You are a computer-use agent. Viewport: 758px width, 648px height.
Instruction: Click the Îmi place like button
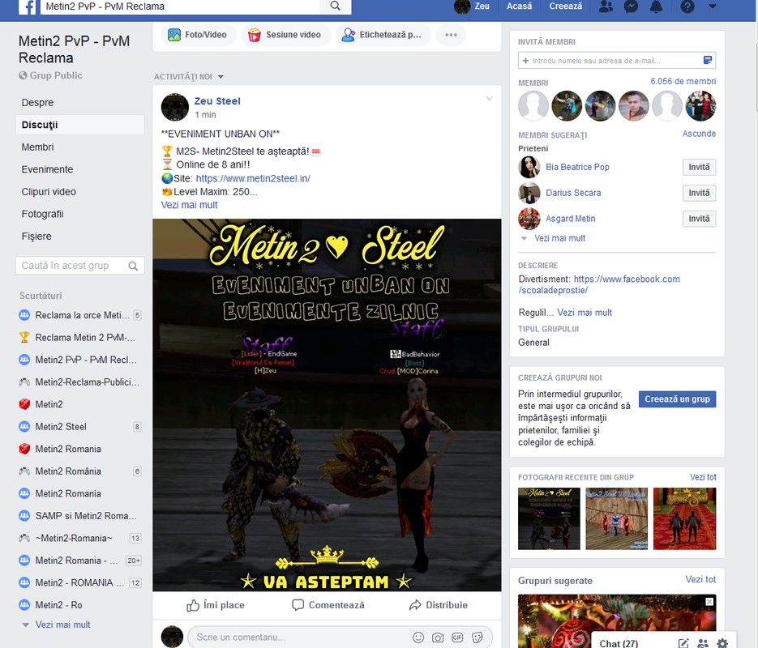[x=216, y=605]
